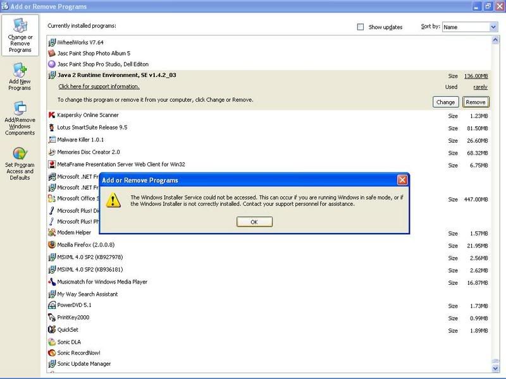Screen dimensions: 506x379
Task: Select QuickSet entry
Action: point(269,330)
